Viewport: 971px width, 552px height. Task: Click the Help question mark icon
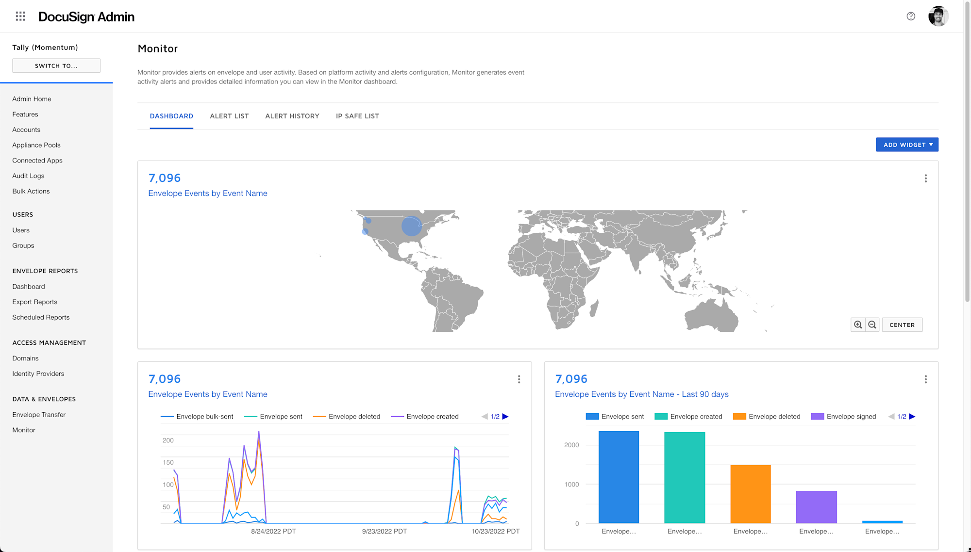[x=911, y=16]
